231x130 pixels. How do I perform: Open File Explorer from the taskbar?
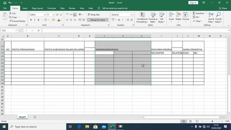tap(87, 127)
